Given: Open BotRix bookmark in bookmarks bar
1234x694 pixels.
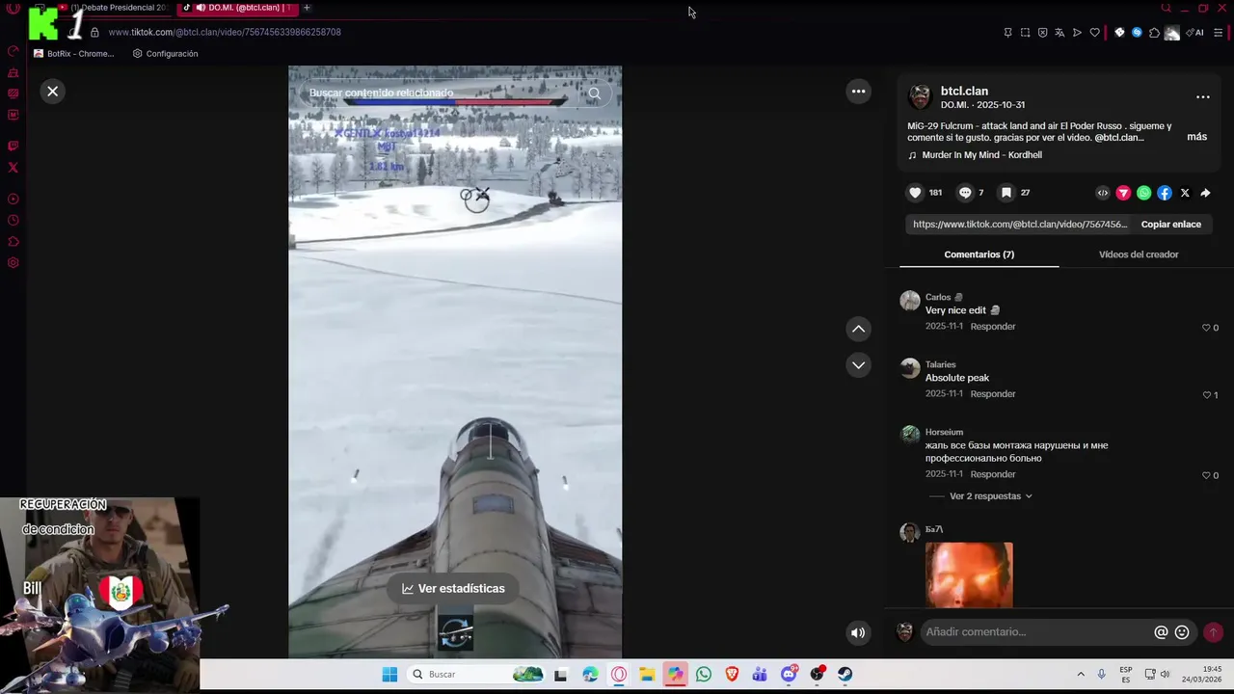Looking at the screenshot, I should [x=74, y=54].
